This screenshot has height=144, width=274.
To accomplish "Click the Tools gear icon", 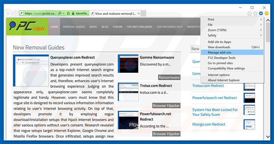I will tap(261, 13).
